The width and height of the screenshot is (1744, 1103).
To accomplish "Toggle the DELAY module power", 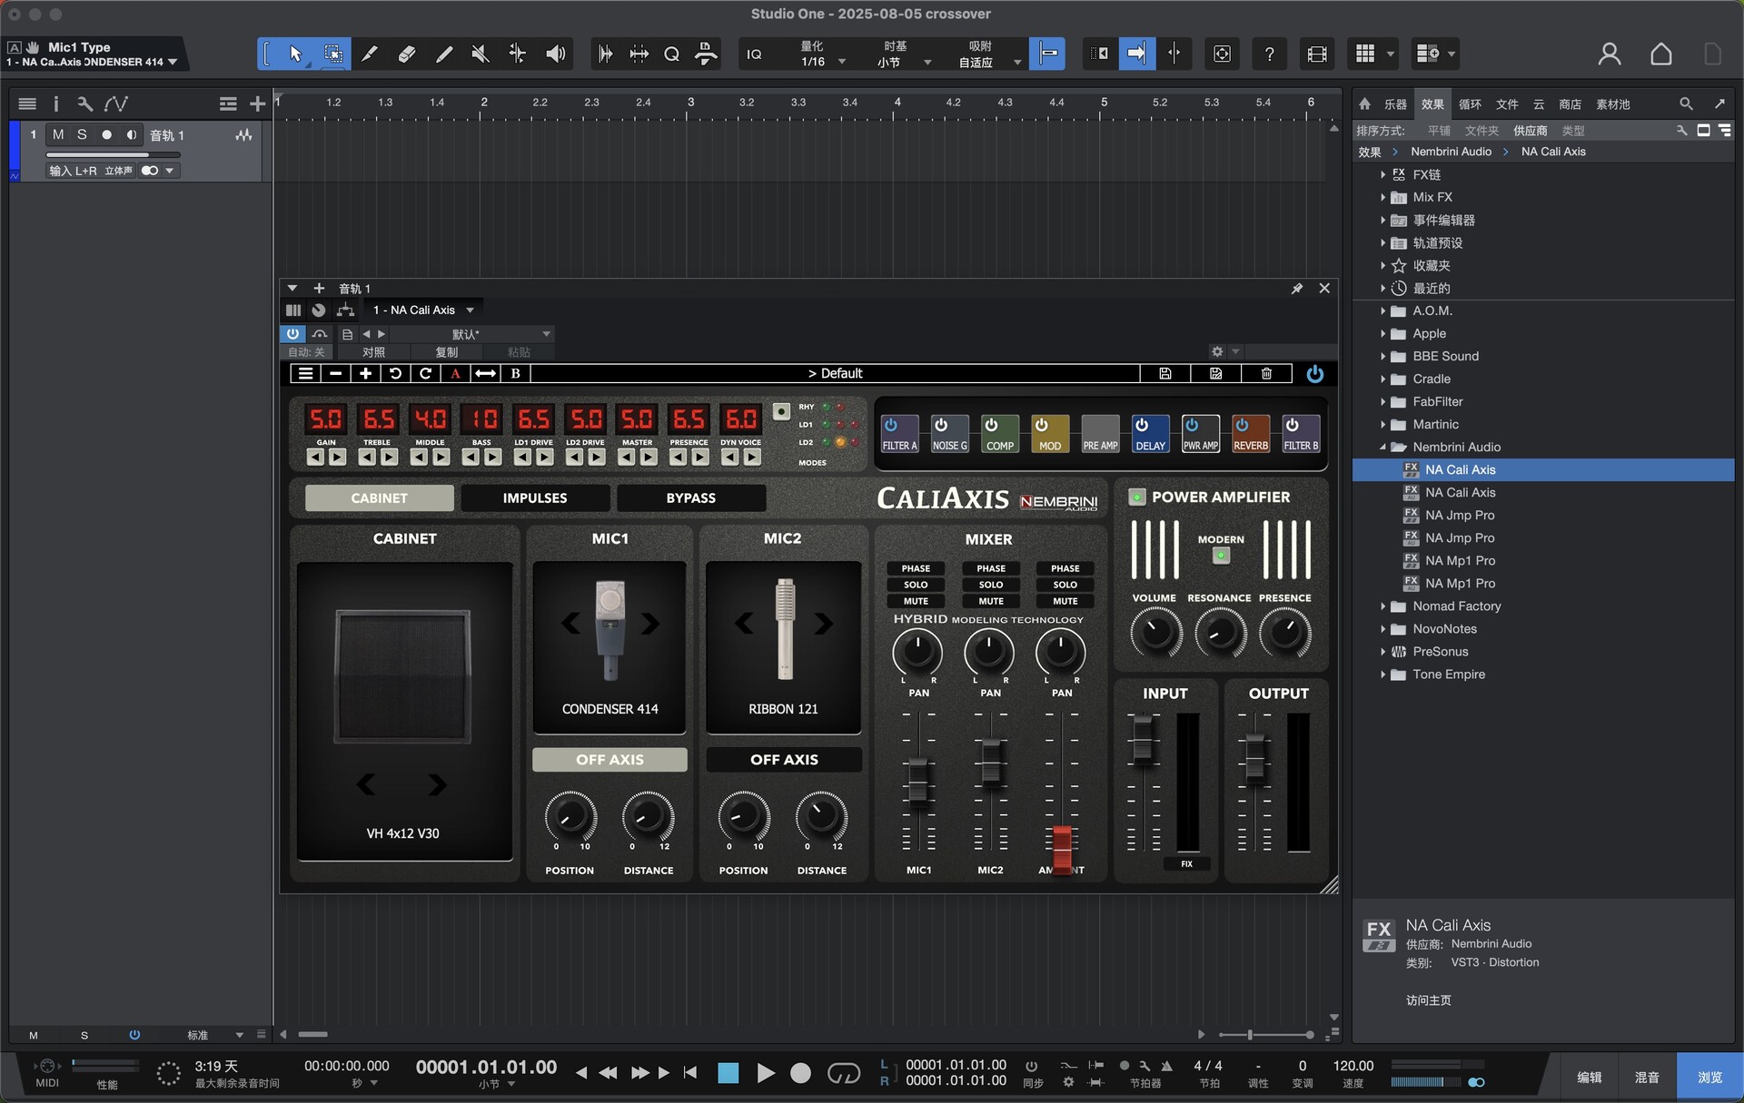I will [1142, 425].
